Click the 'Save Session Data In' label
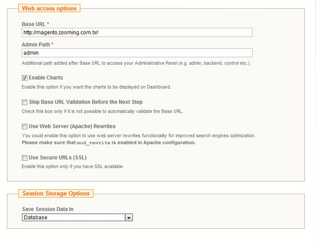 [48, 209]
